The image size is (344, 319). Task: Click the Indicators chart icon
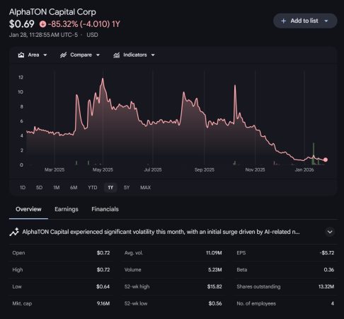[116, 55]
